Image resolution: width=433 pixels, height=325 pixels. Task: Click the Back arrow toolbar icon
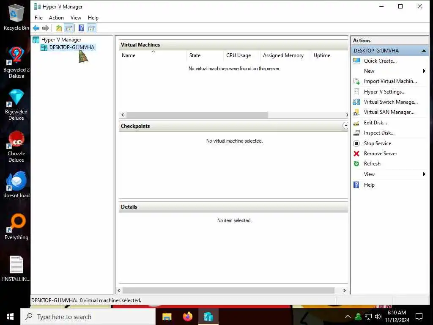[x=36, y=28]
